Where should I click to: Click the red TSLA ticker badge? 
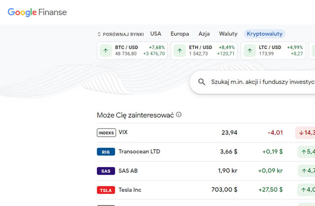point(106,190)
